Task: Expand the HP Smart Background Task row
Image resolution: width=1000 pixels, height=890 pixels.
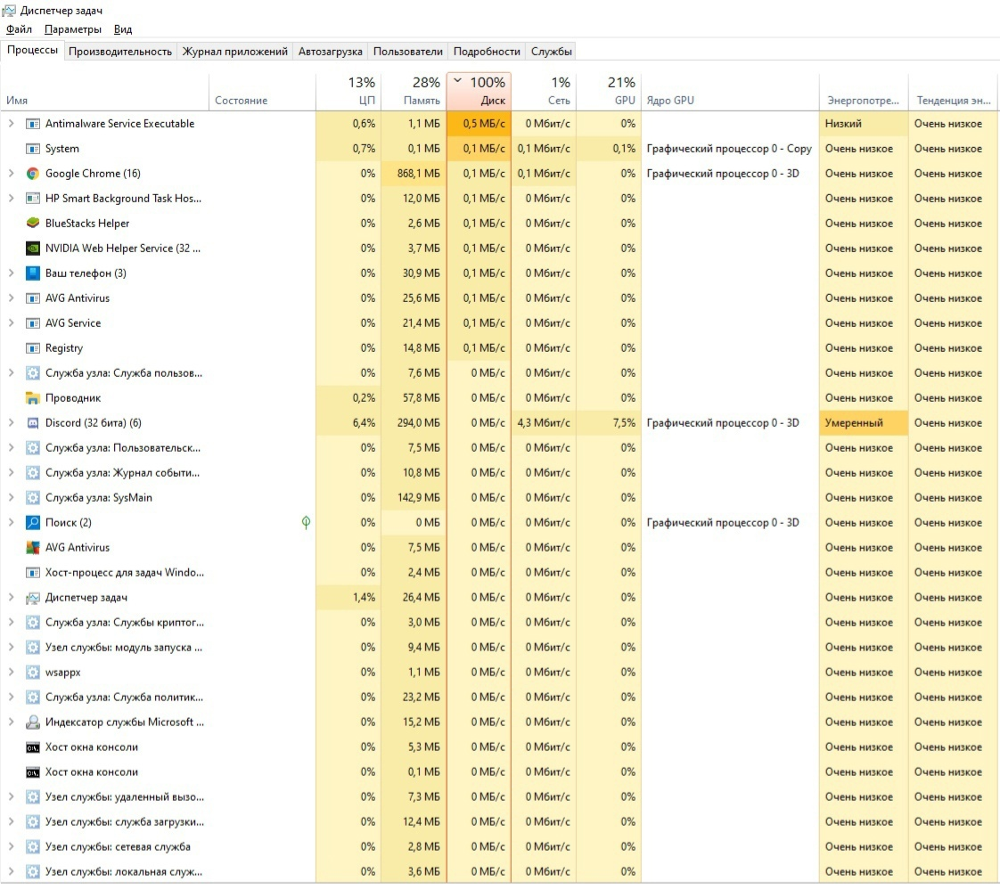Action: [x=11, y=199]
